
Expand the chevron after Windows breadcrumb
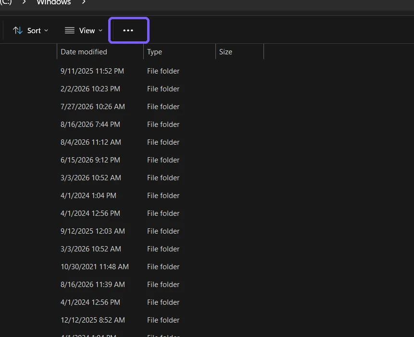(84, 2)
